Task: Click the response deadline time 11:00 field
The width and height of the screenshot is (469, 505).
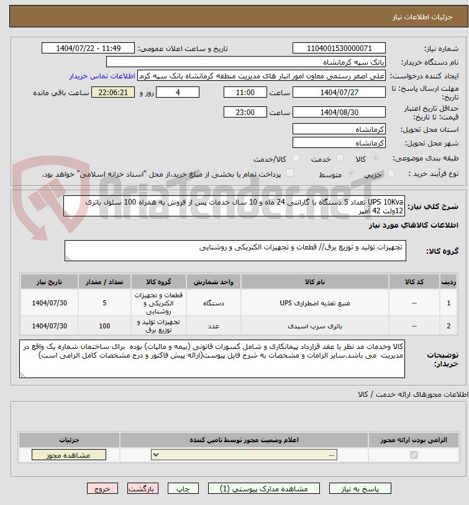Action: tap(245, 93)
